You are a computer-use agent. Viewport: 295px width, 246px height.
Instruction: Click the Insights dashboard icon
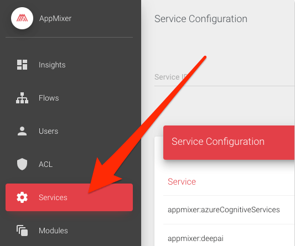pos(22,65)
